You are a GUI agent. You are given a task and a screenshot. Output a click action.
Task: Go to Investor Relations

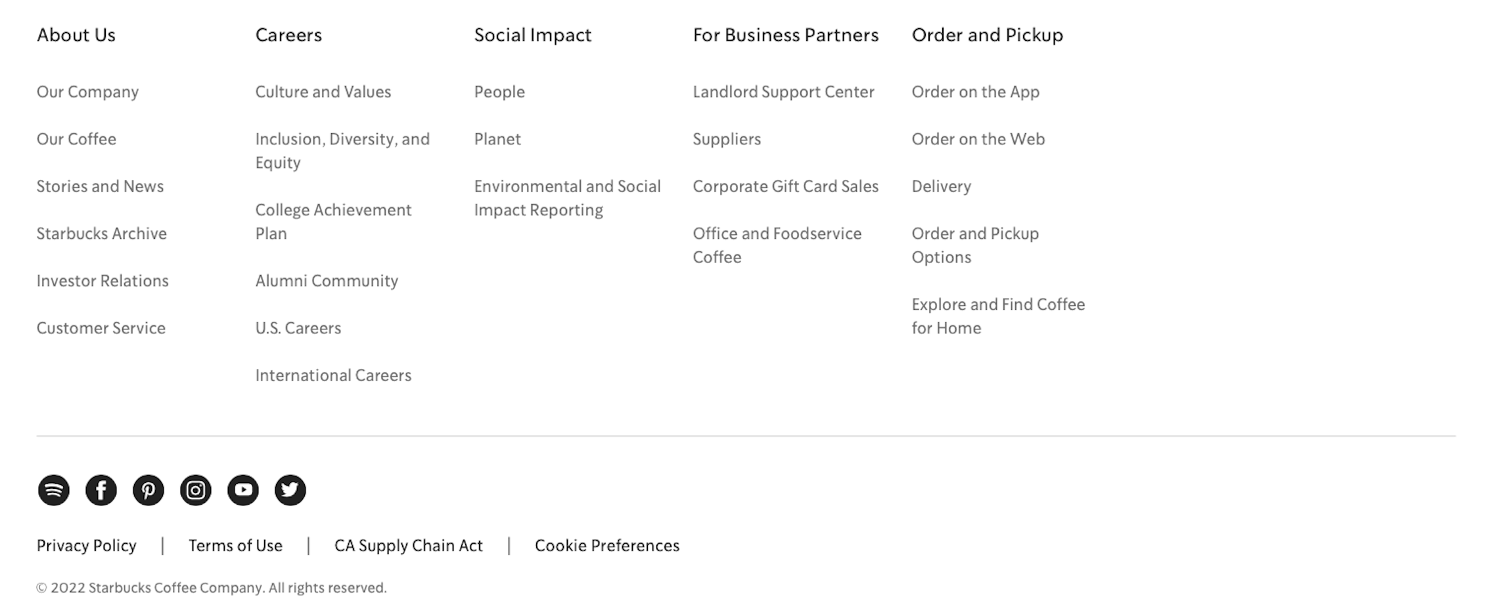(x=103, y=281)
